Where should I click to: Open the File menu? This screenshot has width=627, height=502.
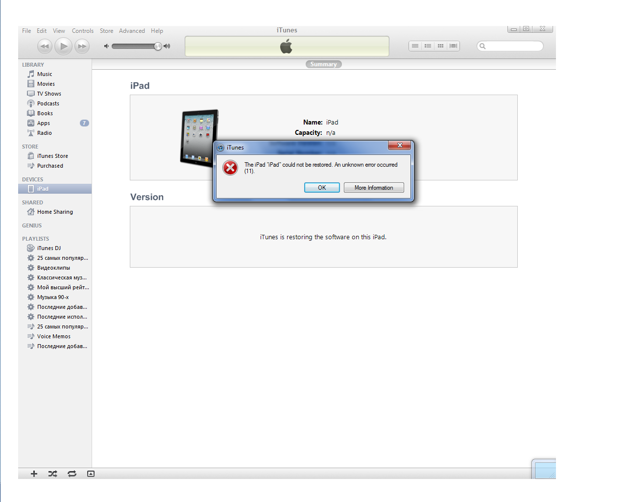(26, 31)
